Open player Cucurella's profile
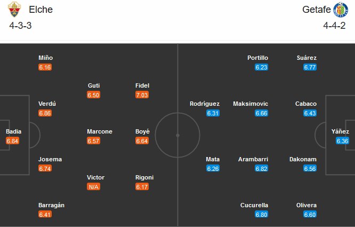This screenshot has height=227, width=355. (x=254, y=205)
